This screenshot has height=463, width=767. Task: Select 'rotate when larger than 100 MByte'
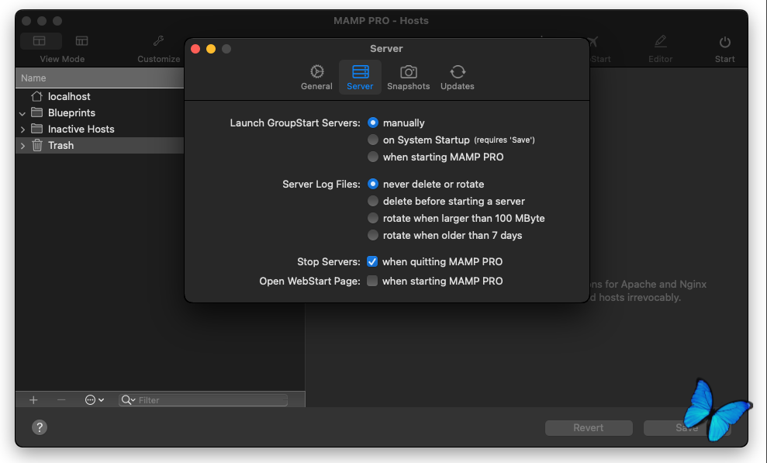tap(373, 219)
